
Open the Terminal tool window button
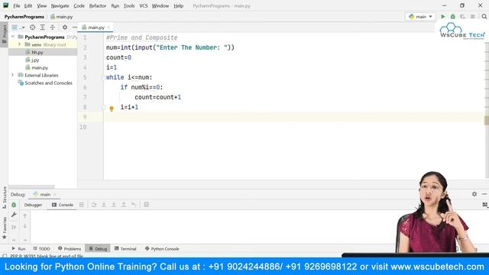125,248
